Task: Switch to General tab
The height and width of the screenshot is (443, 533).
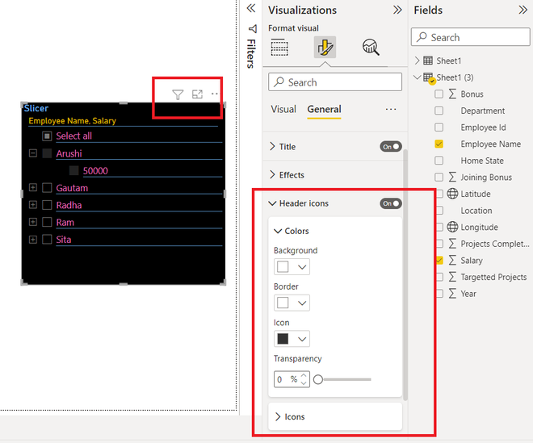Action: tap(325, 109)
